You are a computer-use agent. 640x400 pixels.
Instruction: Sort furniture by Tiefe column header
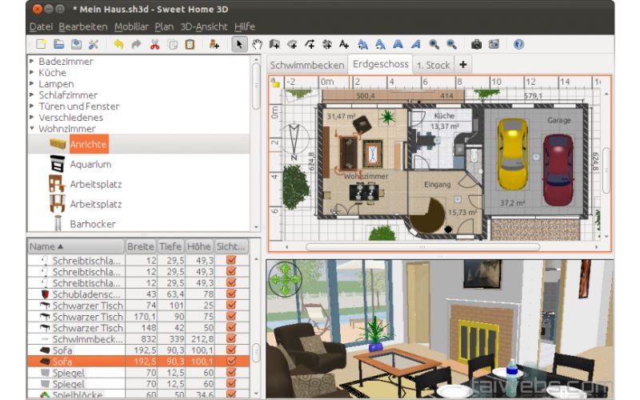170,246
